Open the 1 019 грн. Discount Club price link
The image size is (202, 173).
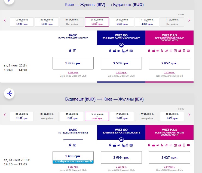click(x=73, y=72)
